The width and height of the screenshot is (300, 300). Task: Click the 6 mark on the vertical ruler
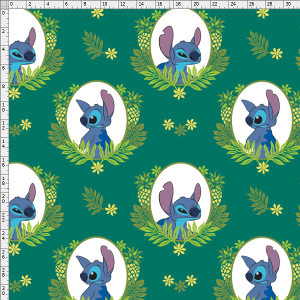click(x=4, y=68)
